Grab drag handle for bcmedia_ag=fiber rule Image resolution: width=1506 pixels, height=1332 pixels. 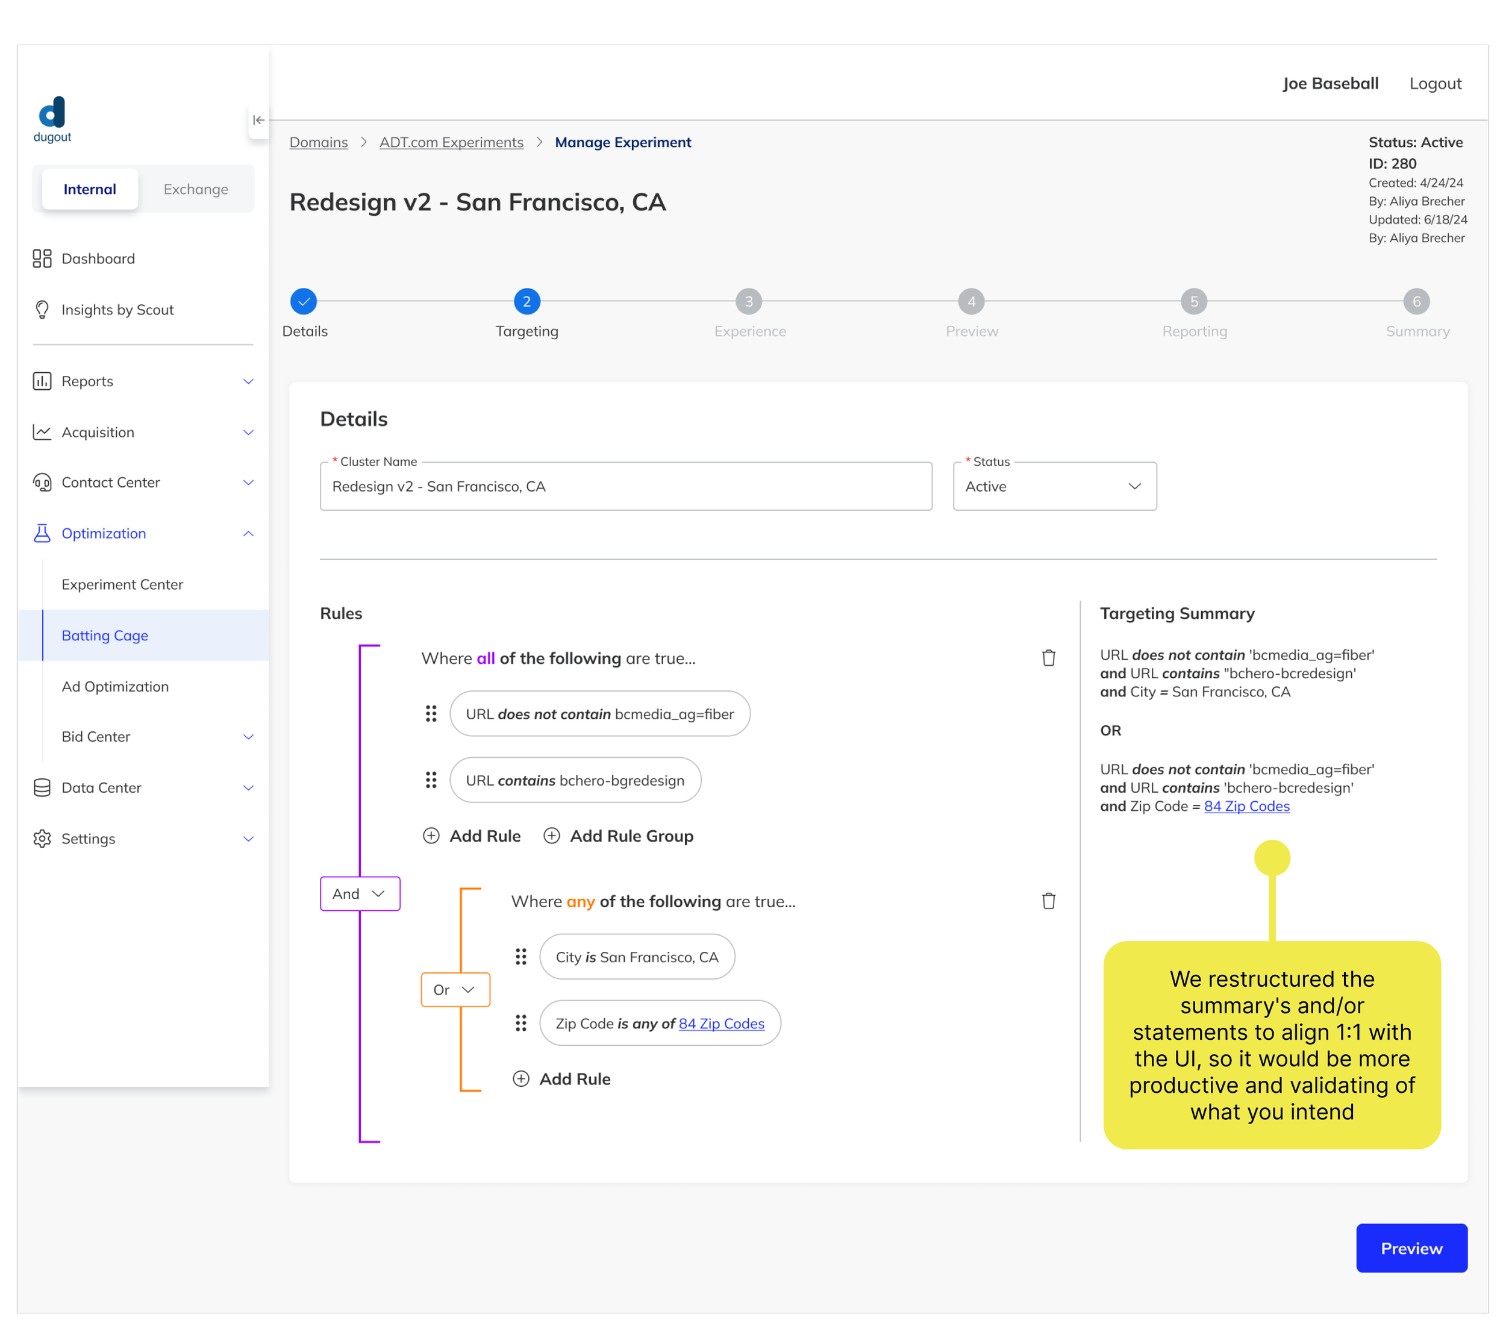coord(431,714)
